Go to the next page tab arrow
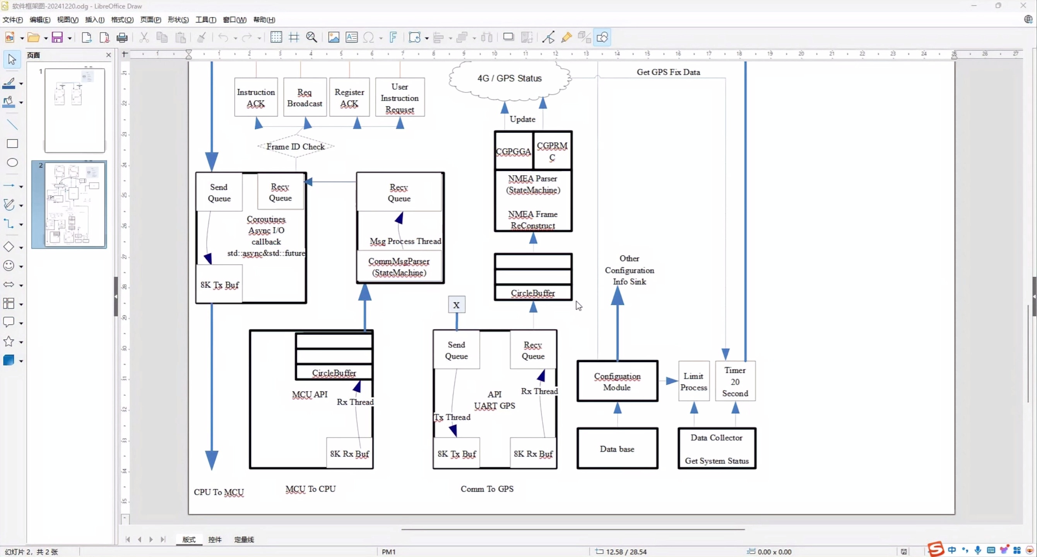The height and width of the screenshot is (557, 1037). [x=151, y=539]
